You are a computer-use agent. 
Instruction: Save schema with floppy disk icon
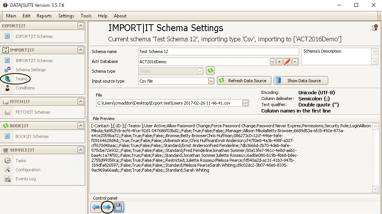118,207
